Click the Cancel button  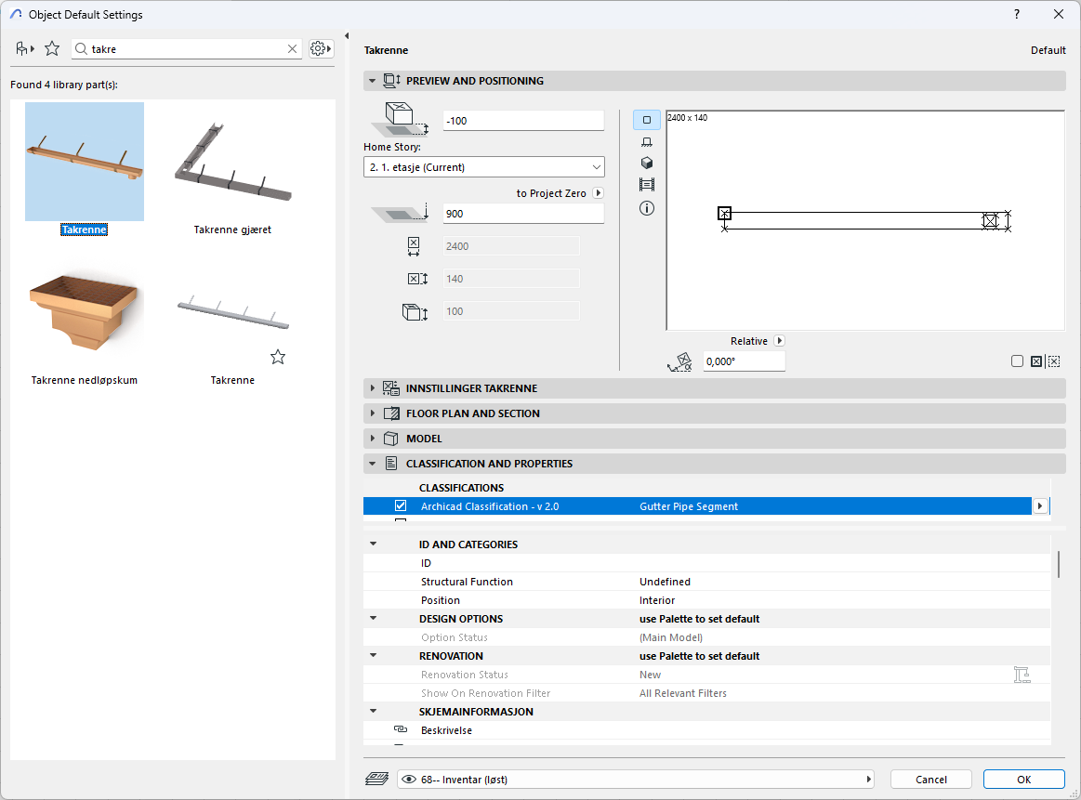930,780
